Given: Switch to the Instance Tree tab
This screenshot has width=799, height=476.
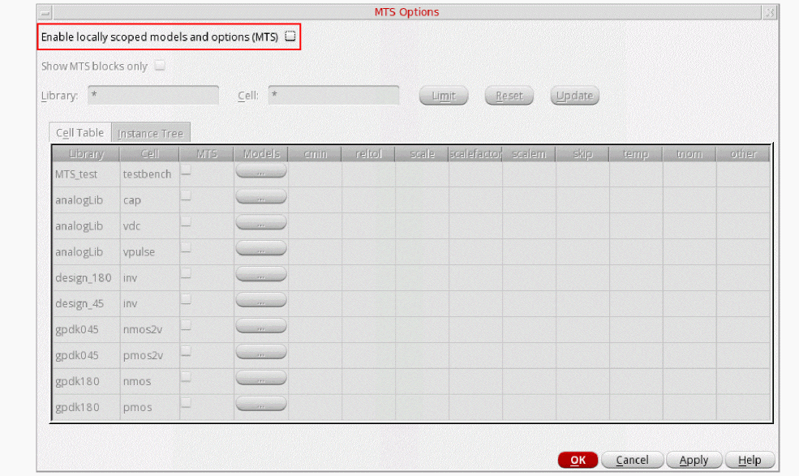Looking at the screenshot, I should (x=150, y=133).
